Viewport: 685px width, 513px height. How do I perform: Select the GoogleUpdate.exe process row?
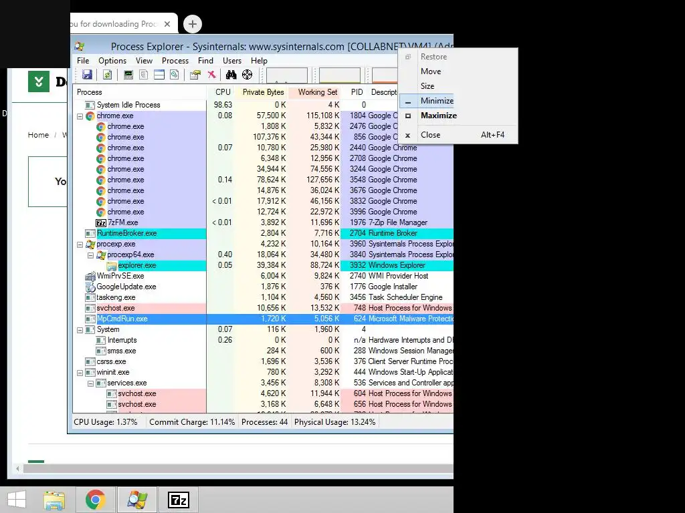(263, 287)
